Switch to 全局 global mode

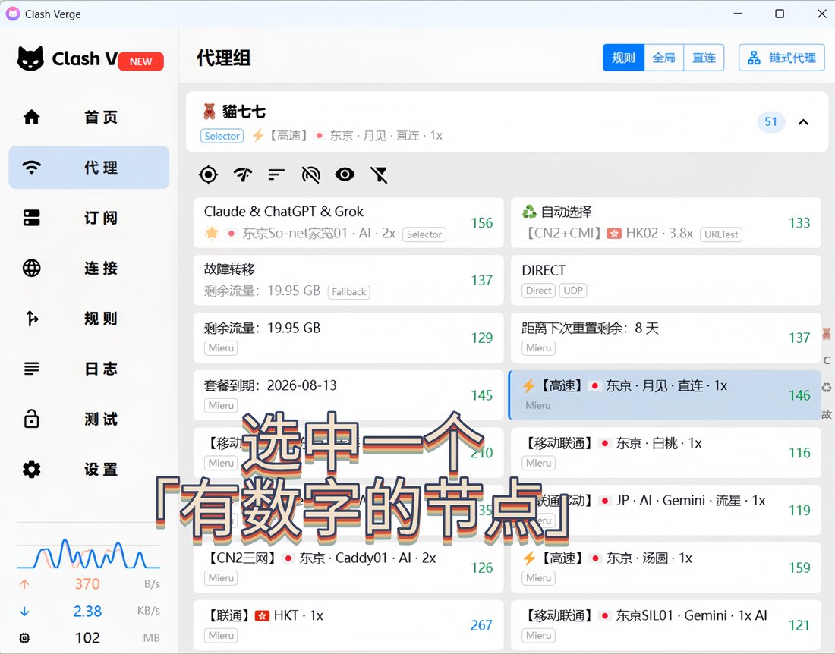pos(663,58)
